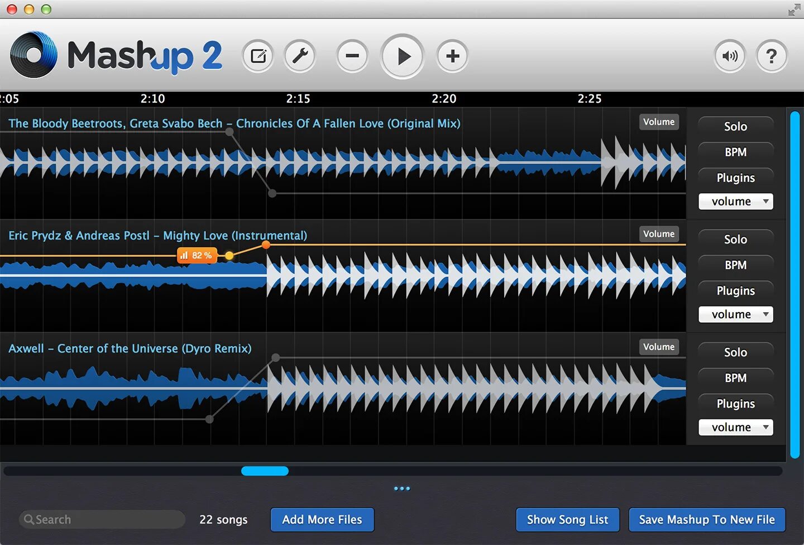Click the horizontal timeline scrollbar thumb
This screenshot has height=545, width=804.
265,471
